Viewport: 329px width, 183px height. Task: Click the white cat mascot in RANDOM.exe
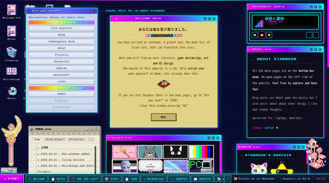pos(259,168)
